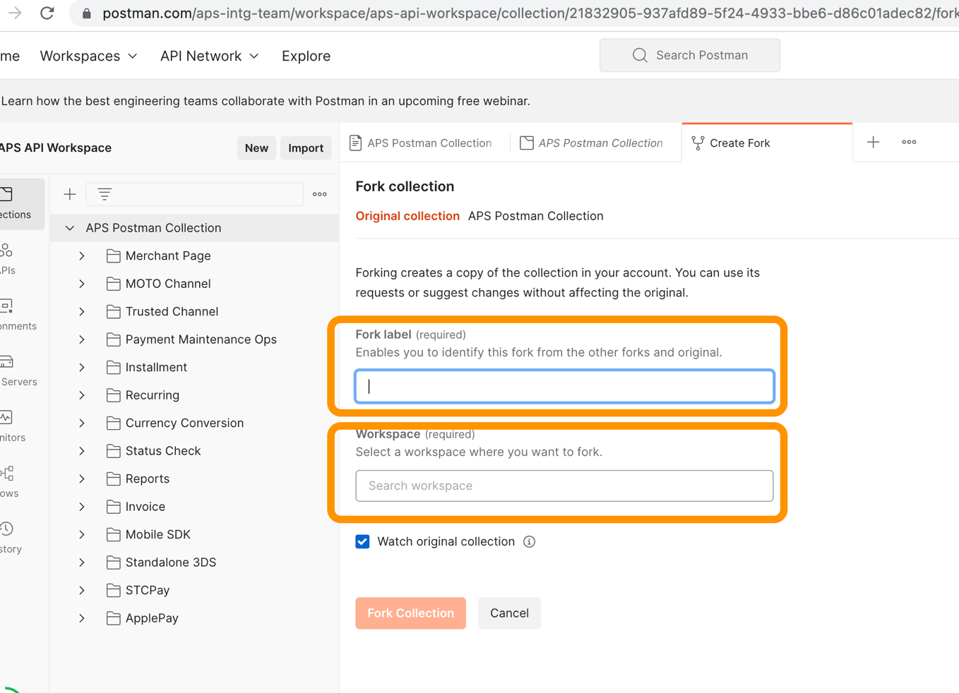959x693 pixels.
Task: Click the Search workspace input field
Action: 564,486
